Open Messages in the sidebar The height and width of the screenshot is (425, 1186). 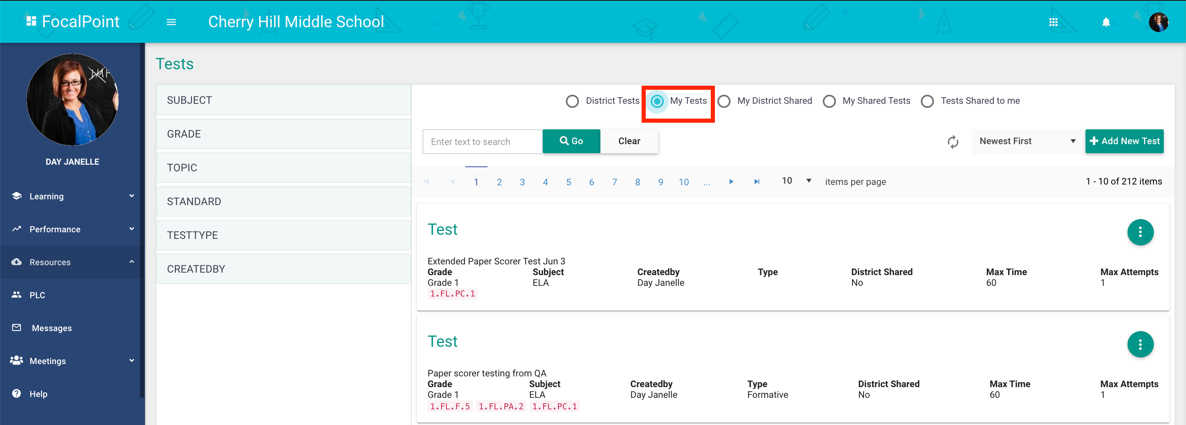click(x=51, y=328)
